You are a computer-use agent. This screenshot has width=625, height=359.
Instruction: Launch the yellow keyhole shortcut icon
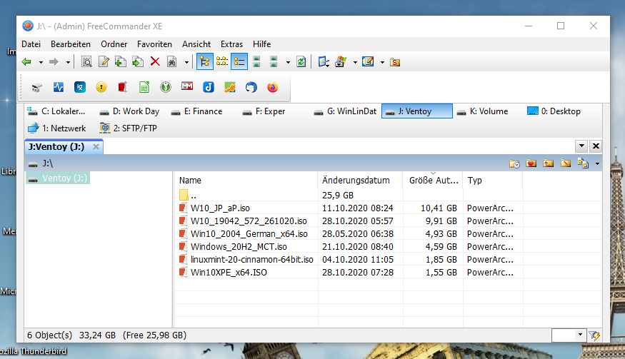point(101,87)
